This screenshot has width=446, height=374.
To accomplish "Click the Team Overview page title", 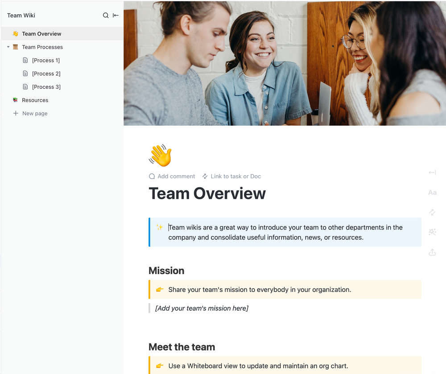I will [207, 193].
